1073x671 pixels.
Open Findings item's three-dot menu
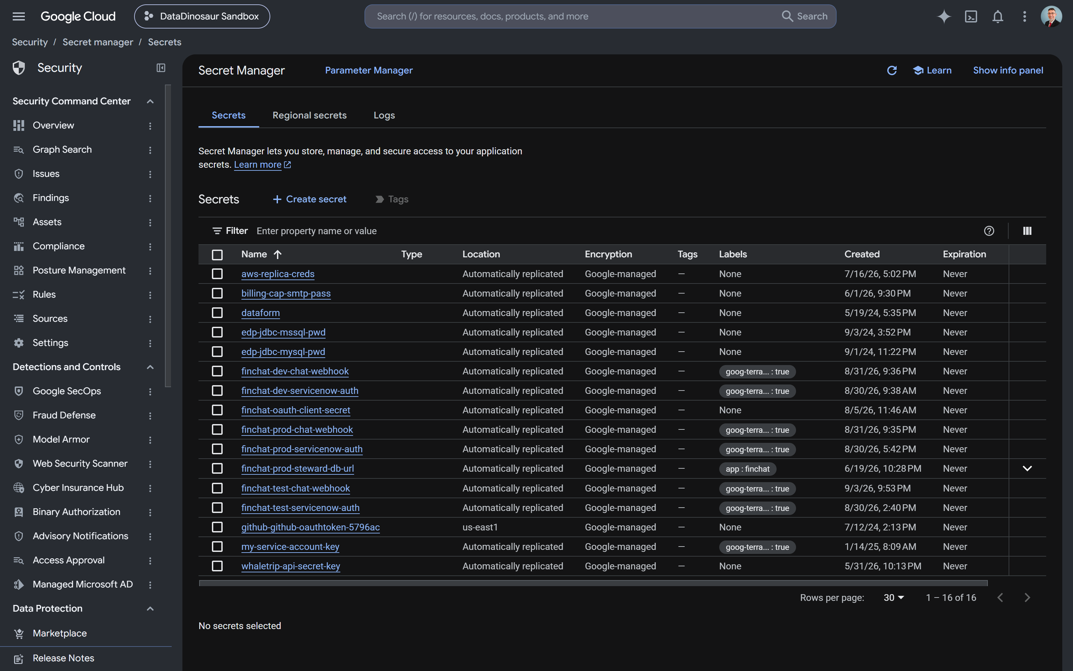150,198
